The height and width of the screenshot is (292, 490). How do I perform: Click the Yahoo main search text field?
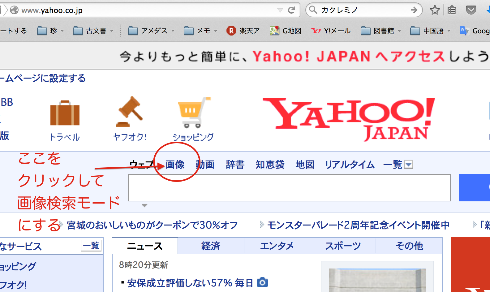pyautogui.click(x=289, y=188)
